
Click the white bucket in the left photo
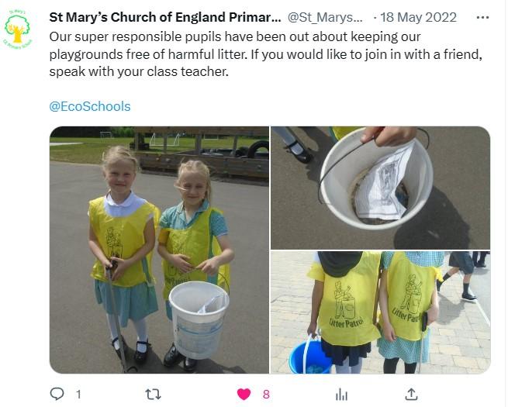pos(199,319)
